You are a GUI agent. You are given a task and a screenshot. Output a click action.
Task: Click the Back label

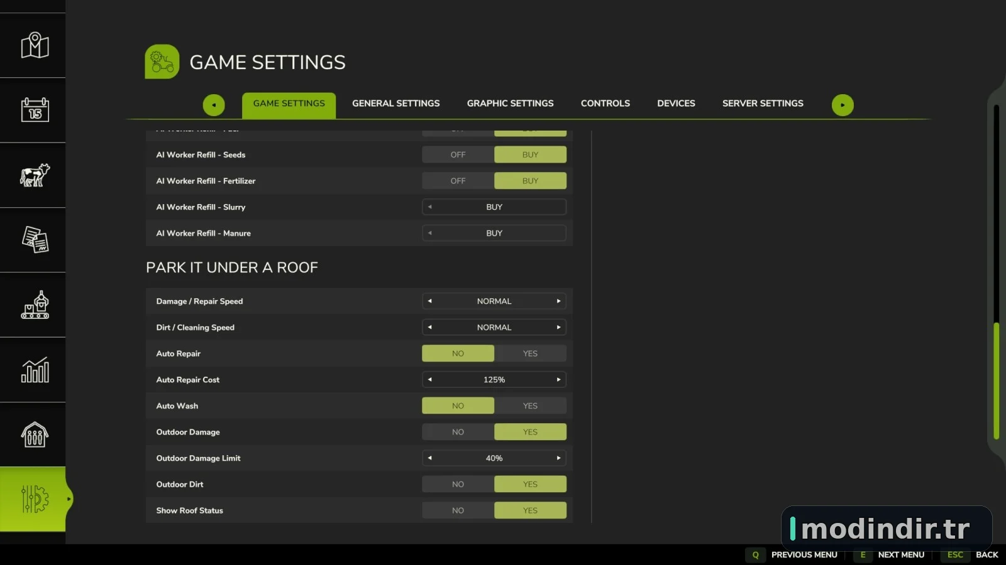[x=987, y=555]
